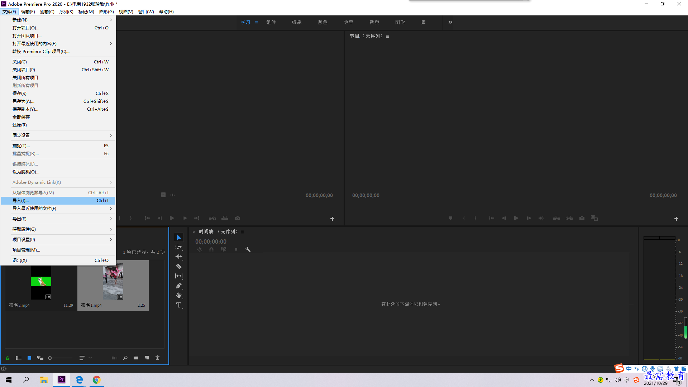Play in the program monitor
The width and height of the screenshot is (688, 387).
point(516,218)
